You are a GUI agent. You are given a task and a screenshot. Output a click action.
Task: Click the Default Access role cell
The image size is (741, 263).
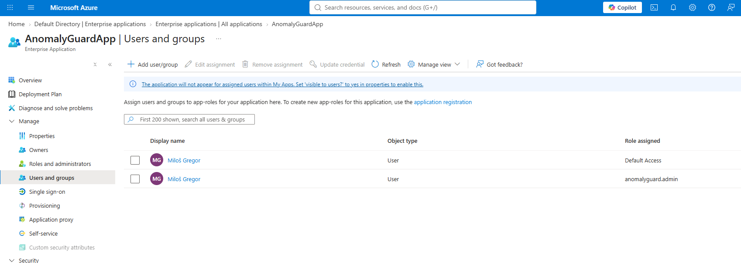(x=643, y=160)
